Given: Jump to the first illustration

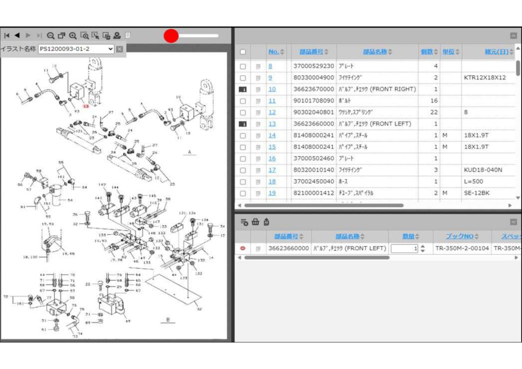Looking at the screenshot, I should [7, 35].
